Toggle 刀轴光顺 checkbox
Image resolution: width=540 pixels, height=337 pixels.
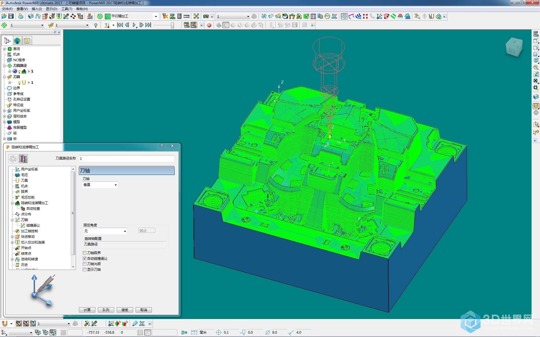[x=84, y=264]
